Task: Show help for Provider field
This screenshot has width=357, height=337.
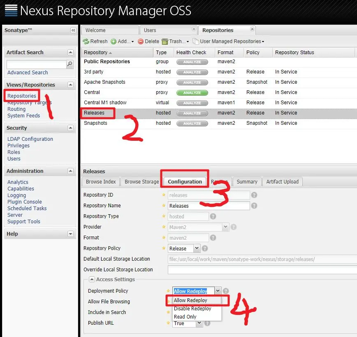Action: click(234, 227)
